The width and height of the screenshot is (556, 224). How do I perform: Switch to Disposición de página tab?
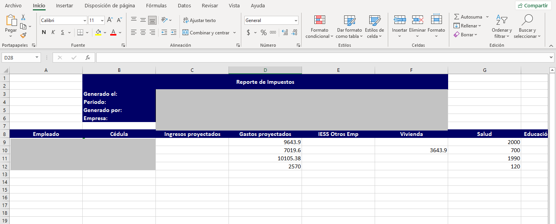[110, 6]
